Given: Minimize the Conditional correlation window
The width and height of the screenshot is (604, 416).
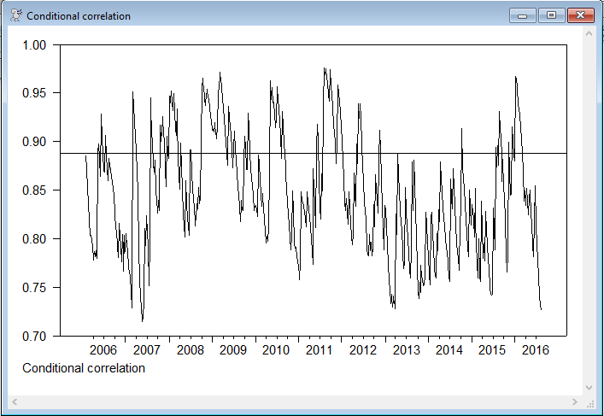Looking at the screenshot, I should coord(521,15).
